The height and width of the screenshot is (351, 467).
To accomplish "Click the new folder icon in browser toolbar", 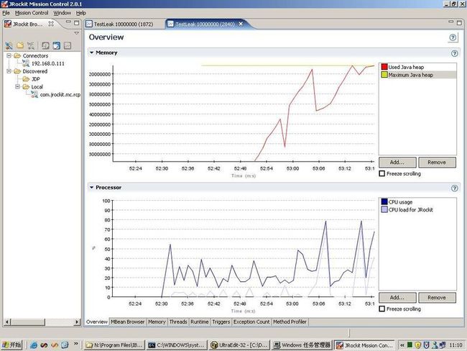I will coord(20,45).
